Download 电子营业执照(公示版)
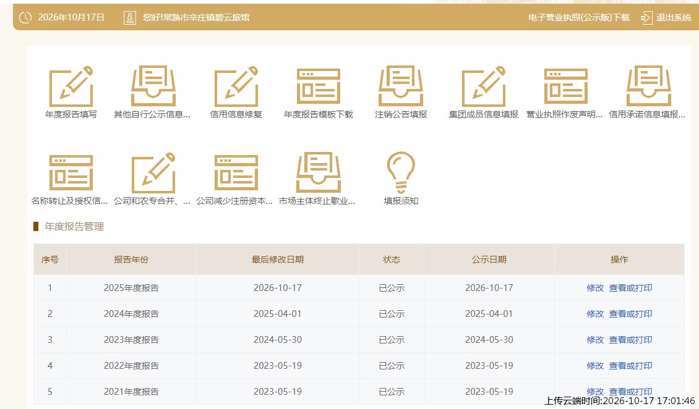 tap(578, 17)
